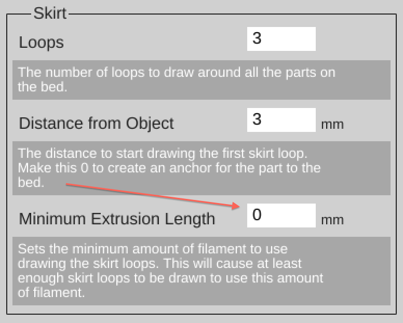
Task: Click the mm unit beside Distance from Object
Action: (x=332, y=125)
